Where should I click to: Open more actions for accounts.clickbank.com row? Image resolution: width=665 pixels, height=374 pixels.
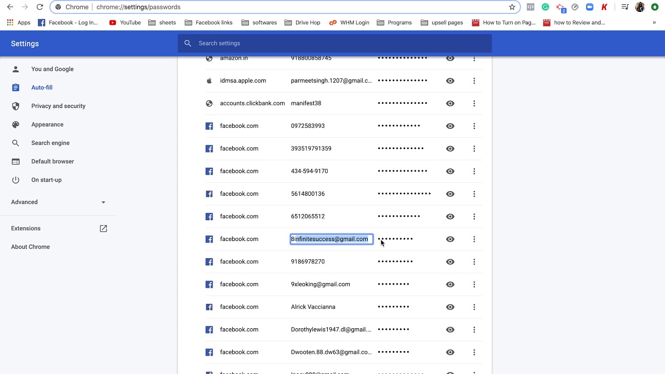click(474, 103)
